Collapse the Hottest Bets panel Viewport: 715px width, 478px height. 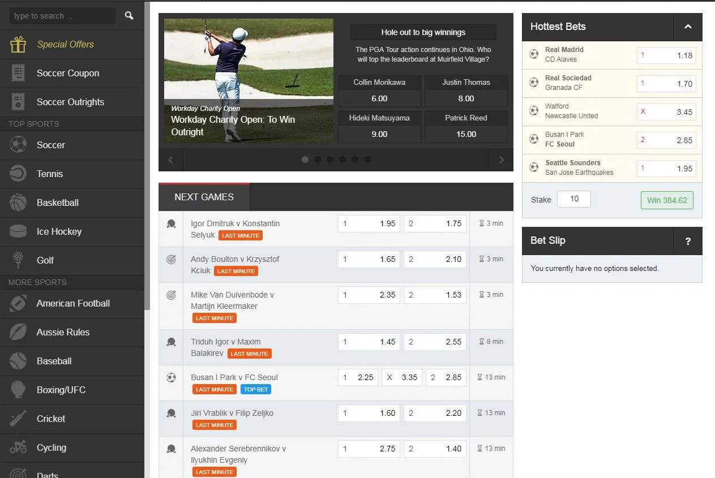(688, 27)
